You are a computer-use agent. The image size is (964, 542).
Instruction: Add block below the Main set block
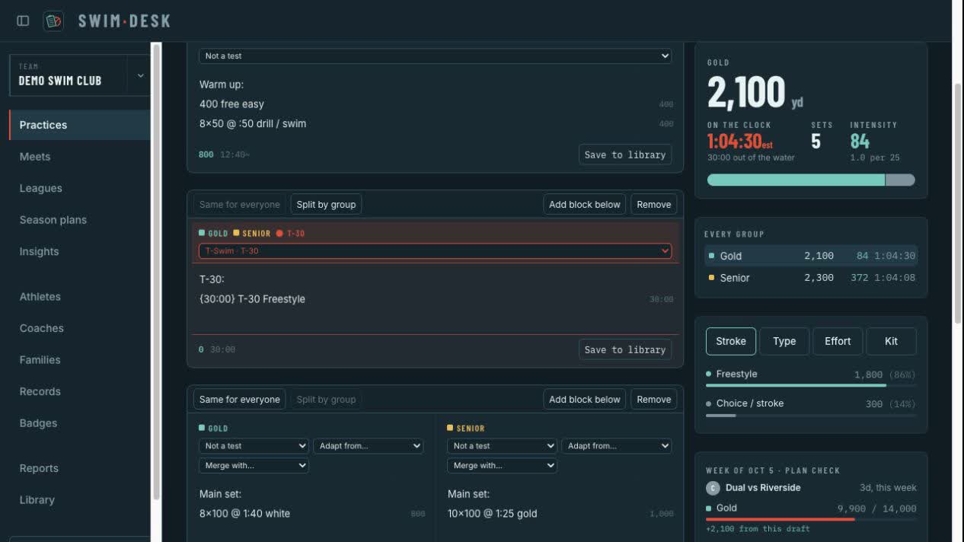(x=585, y=399)
